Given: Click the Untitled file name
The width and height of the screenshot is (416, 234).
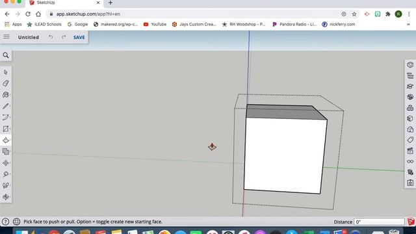Looking at the screenshot, I should point(29,38).
